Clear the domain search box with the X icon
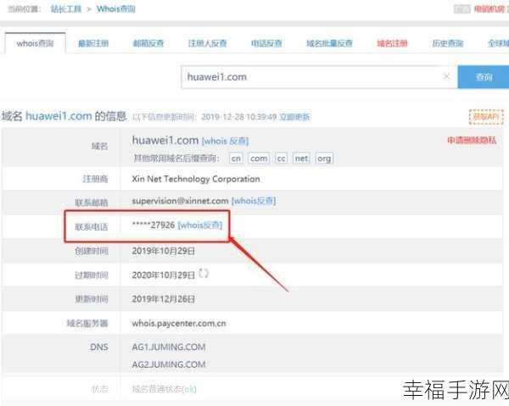Image resolution: width=509 pixels, height=406 pixels. click(x=447, y=76)
